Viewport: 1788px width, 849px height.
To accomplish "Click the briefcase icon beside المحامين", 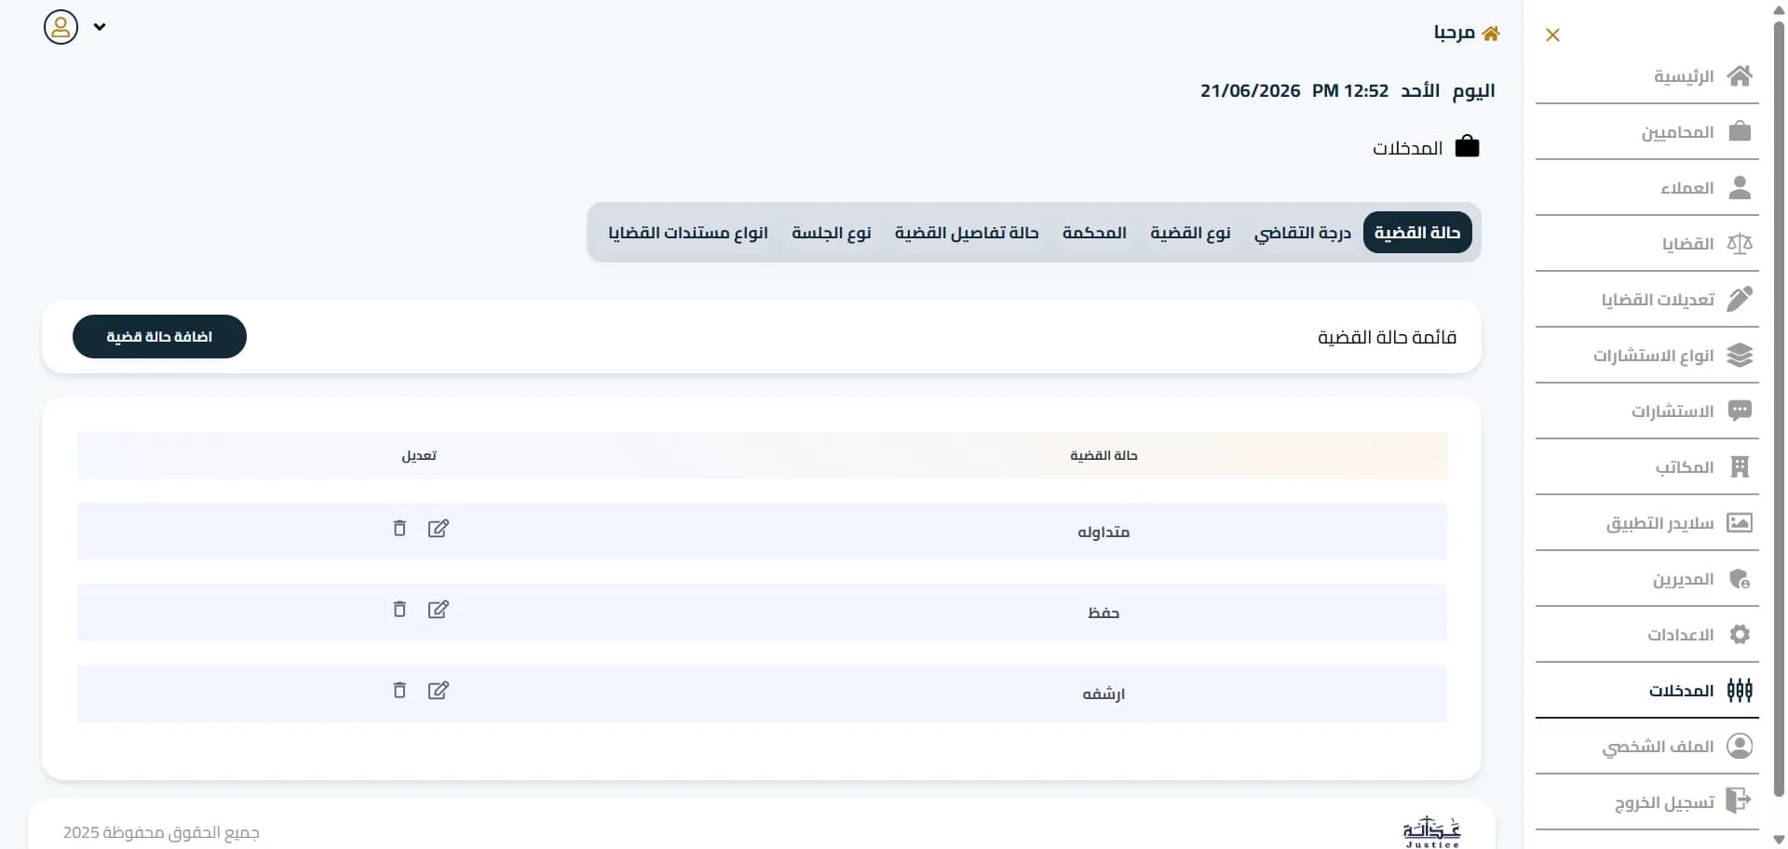I will click(1740, 131).
